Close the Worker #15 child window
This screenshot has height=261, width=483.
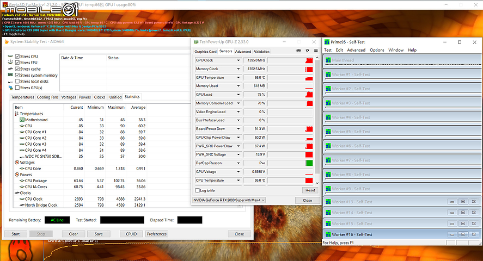pos(474,223)
